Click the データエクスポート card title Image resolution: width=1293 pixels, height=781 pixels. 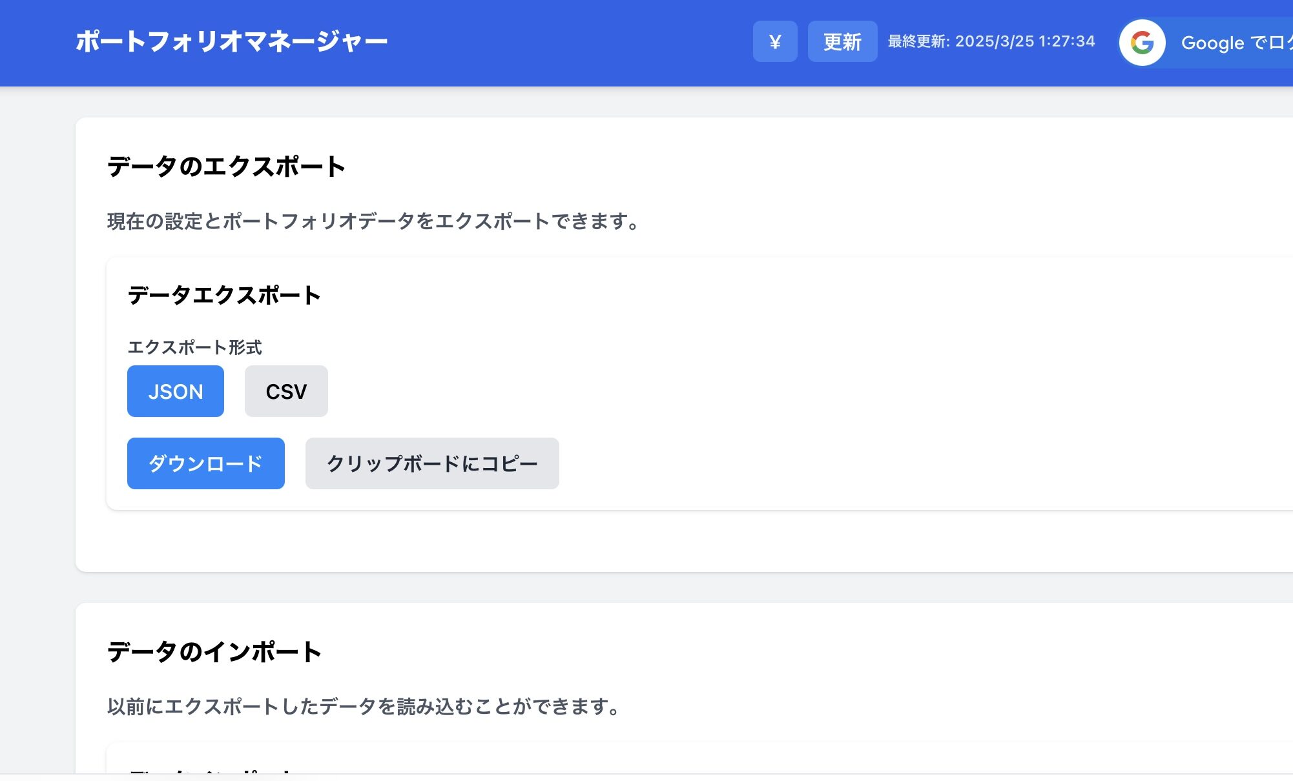[223, 295]
